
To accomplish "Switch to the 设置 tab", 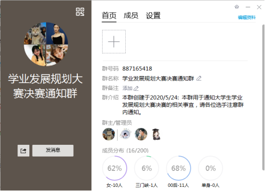I will [x=153, y=15].
